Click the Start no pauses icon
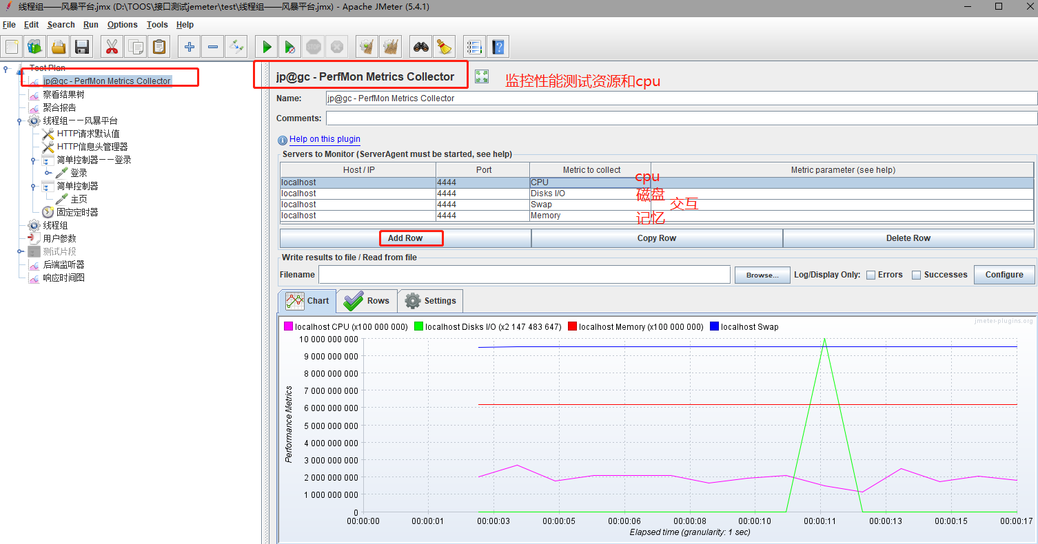The width and height of the screenshot is (1038, 544). (290, 47)
